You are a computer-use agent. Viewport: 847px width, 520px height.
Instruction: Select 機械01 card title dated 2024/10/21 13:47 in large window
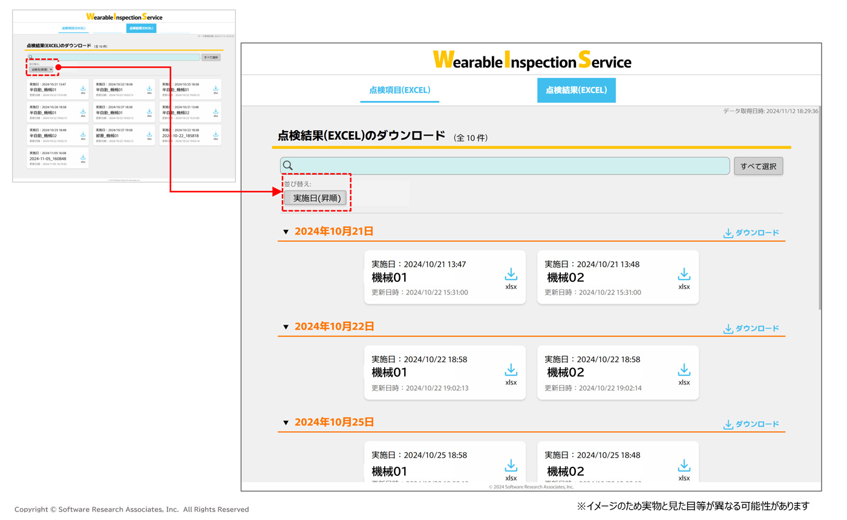[389, 278]
